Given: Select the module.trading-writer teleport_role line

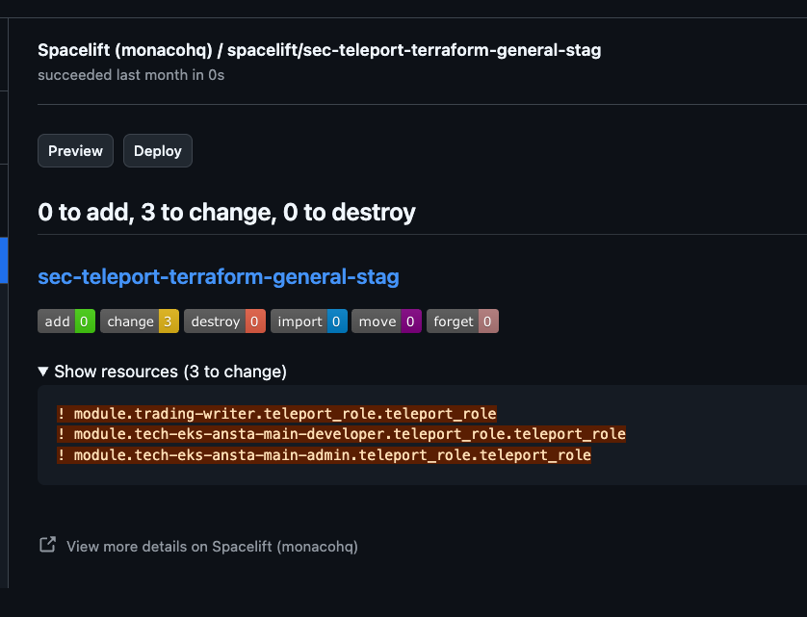Looking at the screenshot, I should (x=277, y=414).
